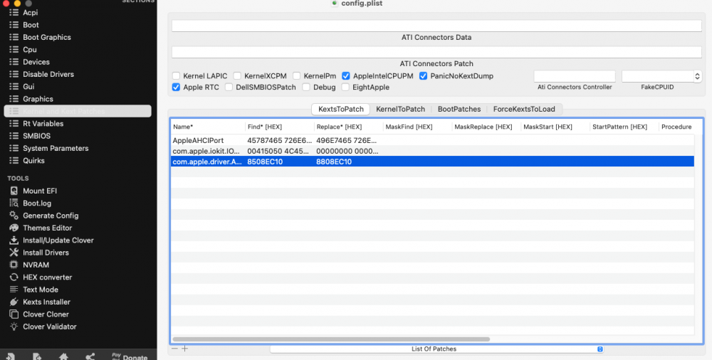Viewport: 712px width, 360px height.
Task: Click the Install Drivers tools icon
Action: 14,252
